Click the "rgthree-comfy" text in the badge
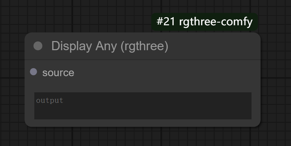This screenshot has width=291, height=146. (x=215, y=22)
